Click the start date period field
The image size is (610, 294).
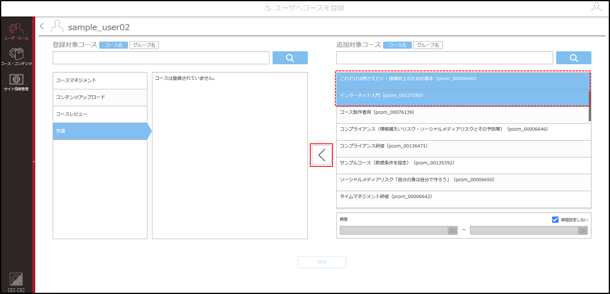(394, 230)
